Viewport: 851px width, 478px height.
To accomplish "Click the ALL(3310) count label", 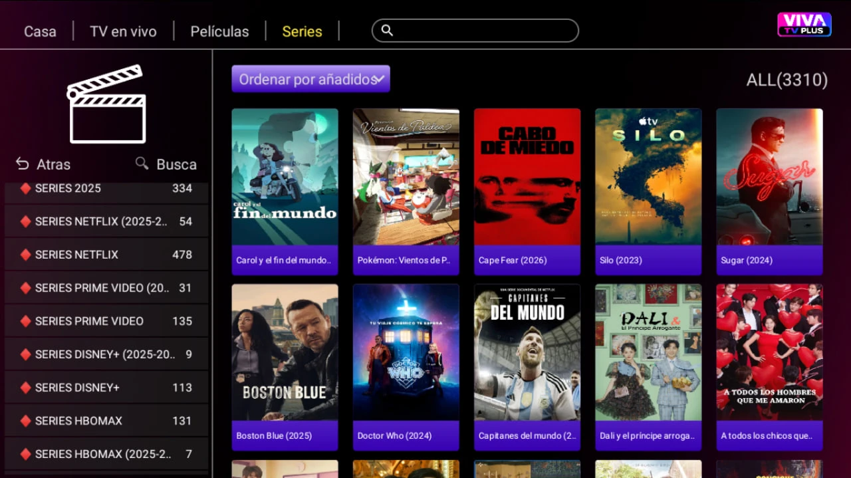I will (787, 80).
